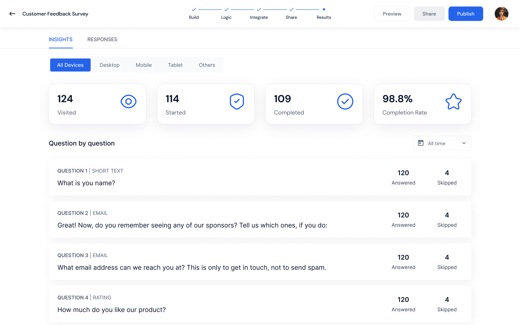Click the Publish button

click(x=466, y=14)
